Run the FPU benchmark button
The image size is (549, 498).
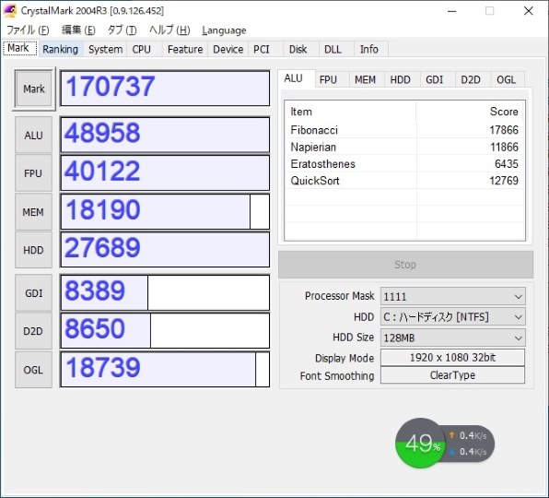[33, 173]
